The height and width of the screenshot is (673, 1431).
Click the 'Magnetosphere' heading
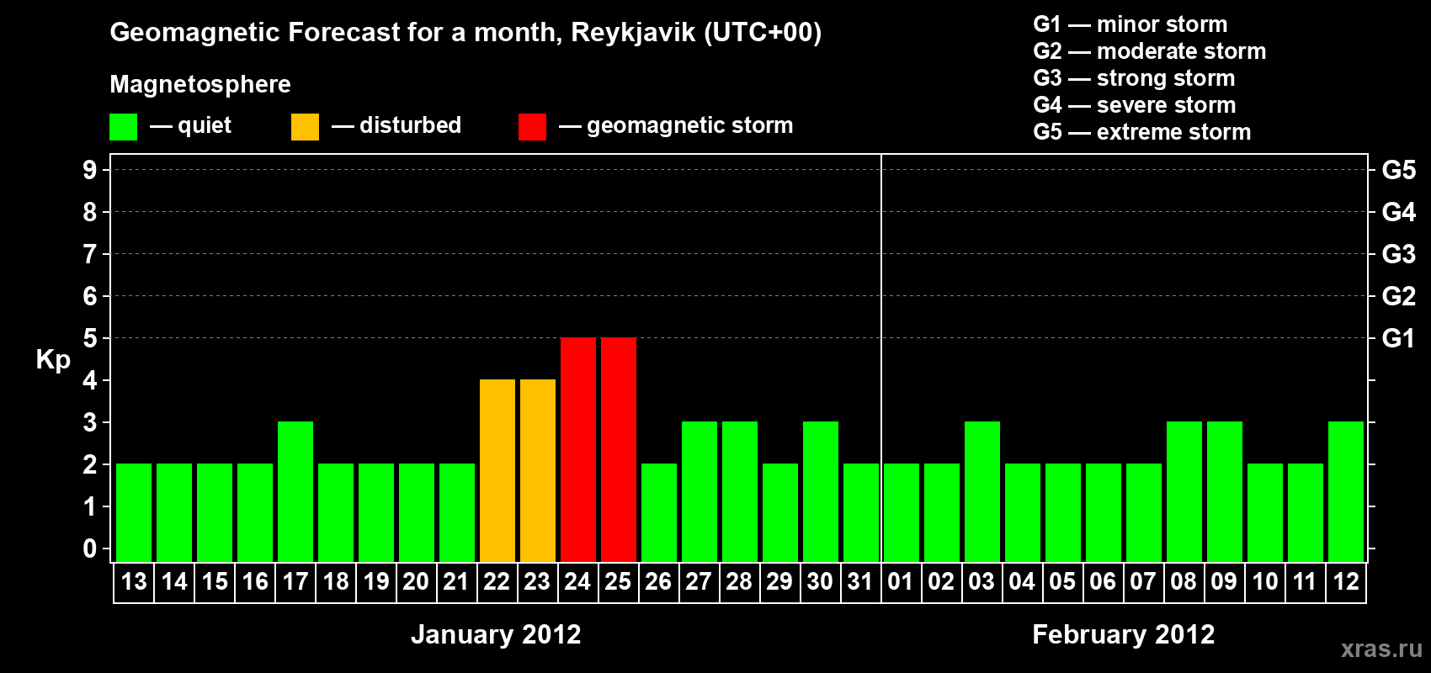tap(200, 84)
